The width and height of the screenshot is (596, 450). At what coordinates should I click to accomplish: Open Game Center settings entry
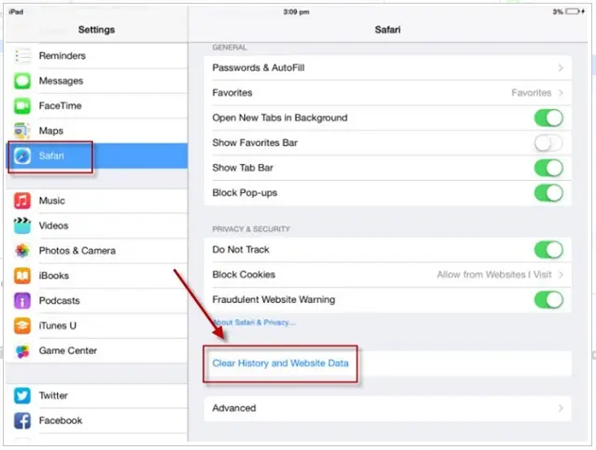[x=97, y=351]
